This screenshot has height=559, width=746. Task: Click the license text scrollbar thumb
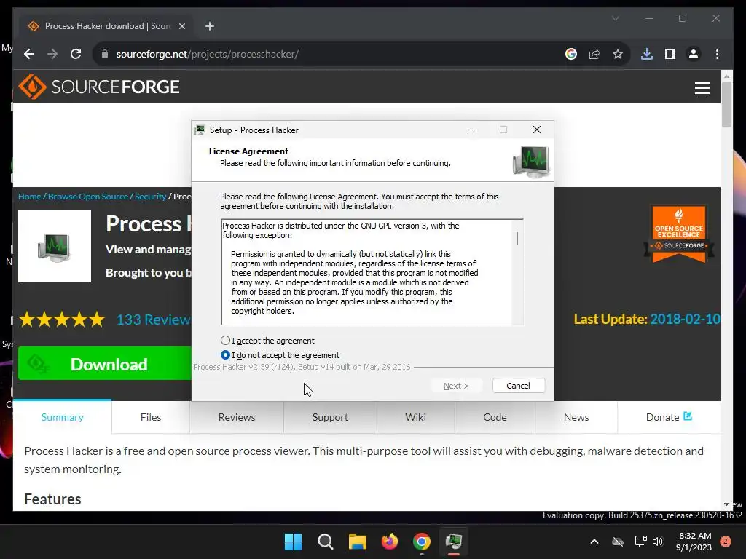point(517,238)
